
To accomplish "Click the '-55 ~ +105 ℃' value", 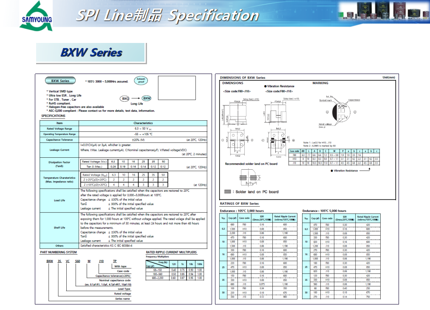I will click(143, 134).
